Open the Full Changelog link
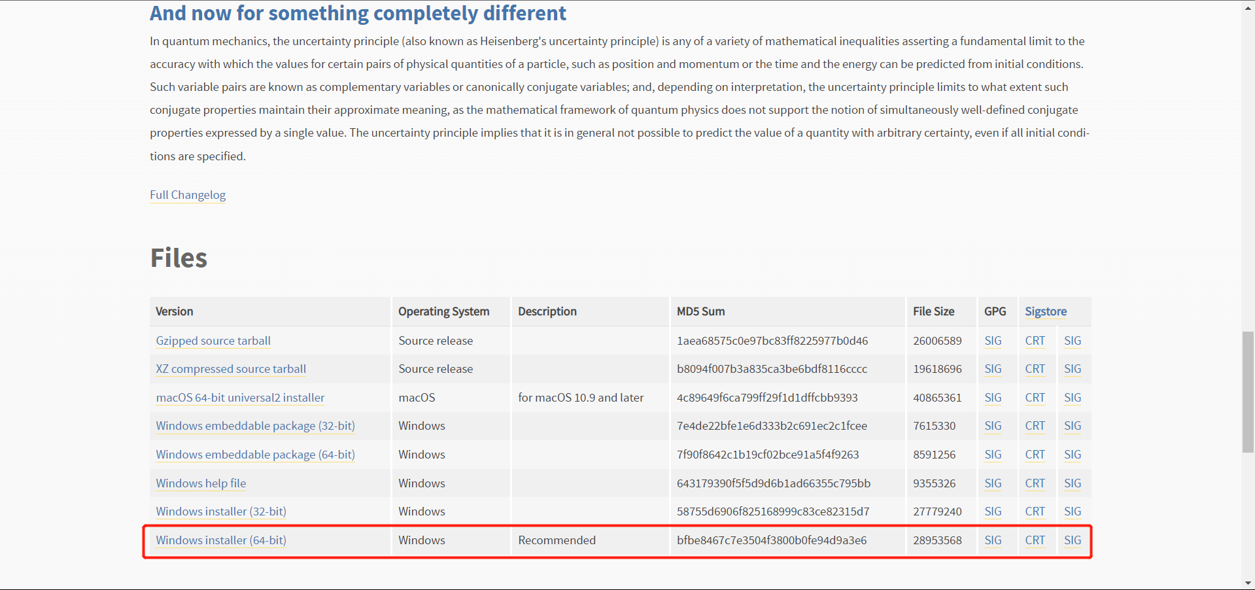The height and width of the screenshot is (590, 1255). tap(188, 195)
